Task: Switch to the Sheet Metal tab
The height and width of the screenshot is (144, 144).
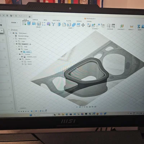Action: (x=57, y=21)
